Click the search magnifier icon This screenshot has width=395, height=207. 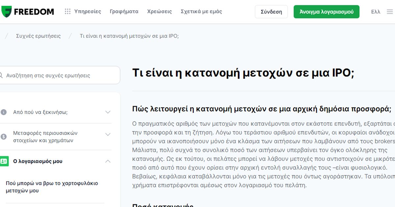pos(1,75)
